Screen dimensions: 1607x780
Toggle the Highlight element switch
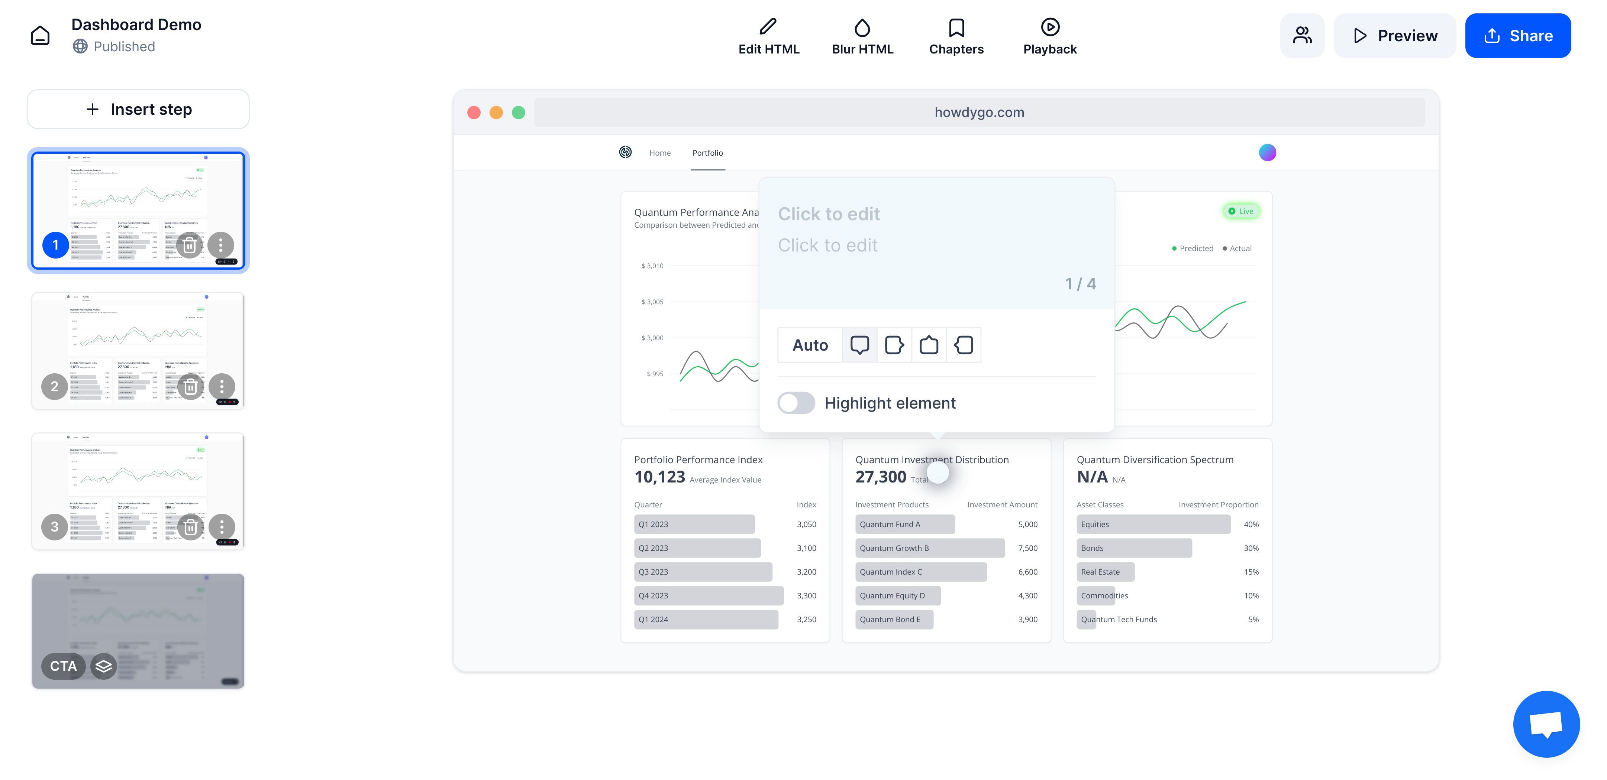(x=796, y=403)
